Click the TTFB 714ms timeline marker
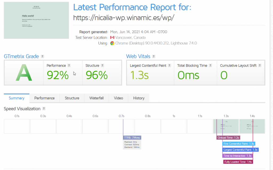Screen dimensions: 273x170 [132, 137]
